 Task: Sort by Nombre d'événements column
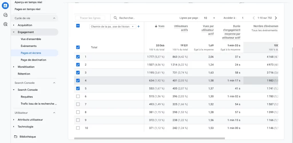266,26
